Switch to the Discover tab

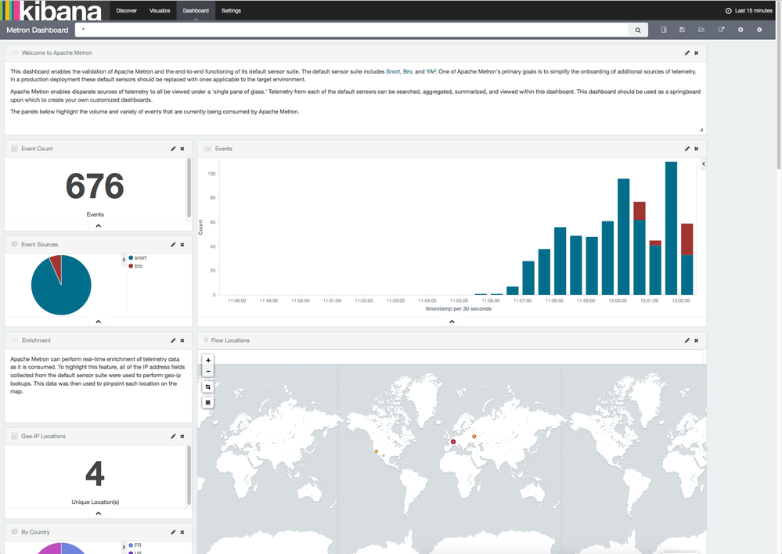pos(128,11)
